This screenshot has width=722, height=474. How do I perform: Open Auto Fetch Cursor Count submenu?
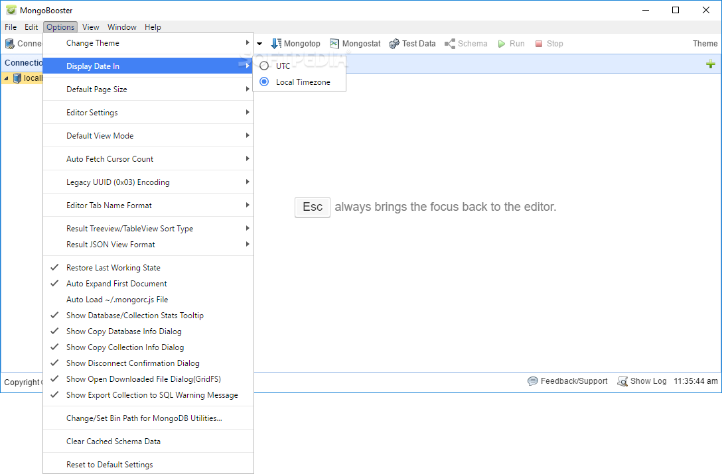point(148,158)
